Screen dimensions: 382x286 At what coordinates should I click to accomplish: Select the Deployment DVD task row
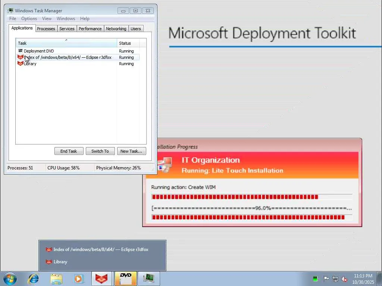(x=78, y=51)
